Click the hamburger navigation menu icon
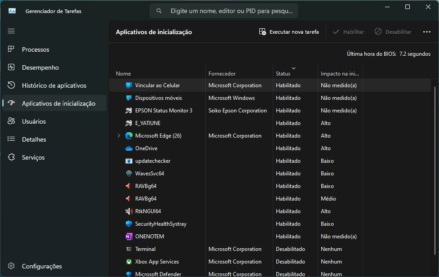This screenshot has height=277, width=439. (x=11, y=31)
